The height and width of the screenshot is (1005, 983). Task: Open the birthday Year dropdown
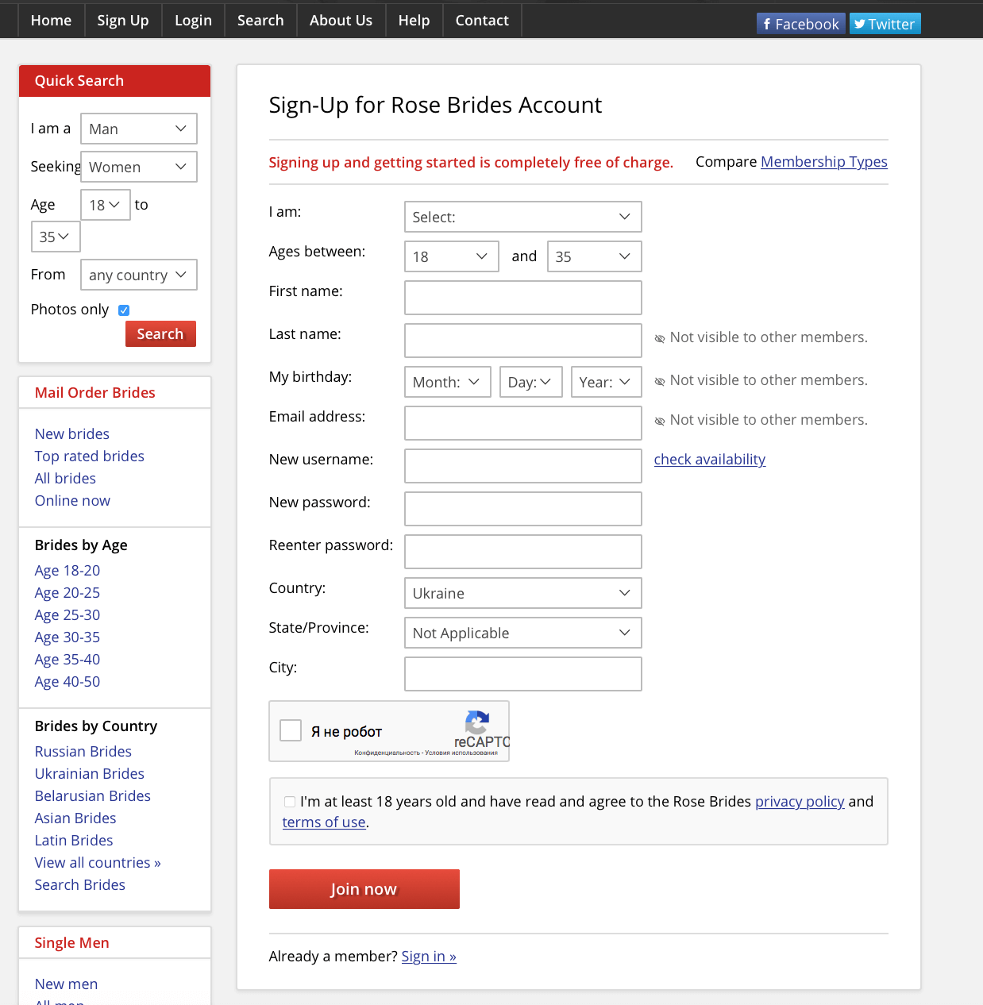[607, 382]
